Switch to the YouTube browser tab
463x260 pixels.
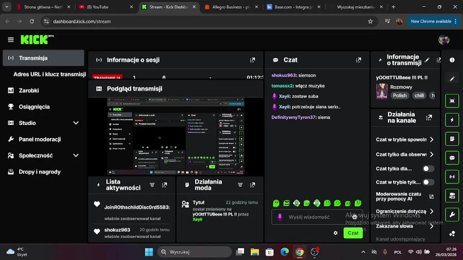click(106, 7)
